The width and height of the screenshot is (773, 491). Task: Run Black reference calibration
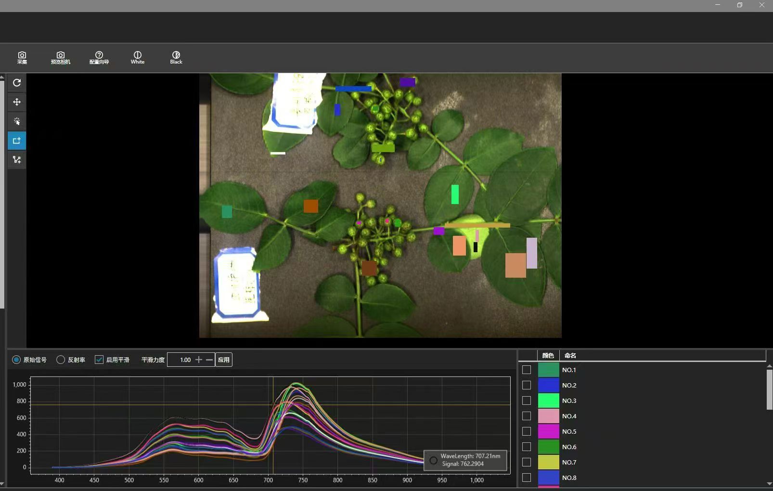pos(176,58)
